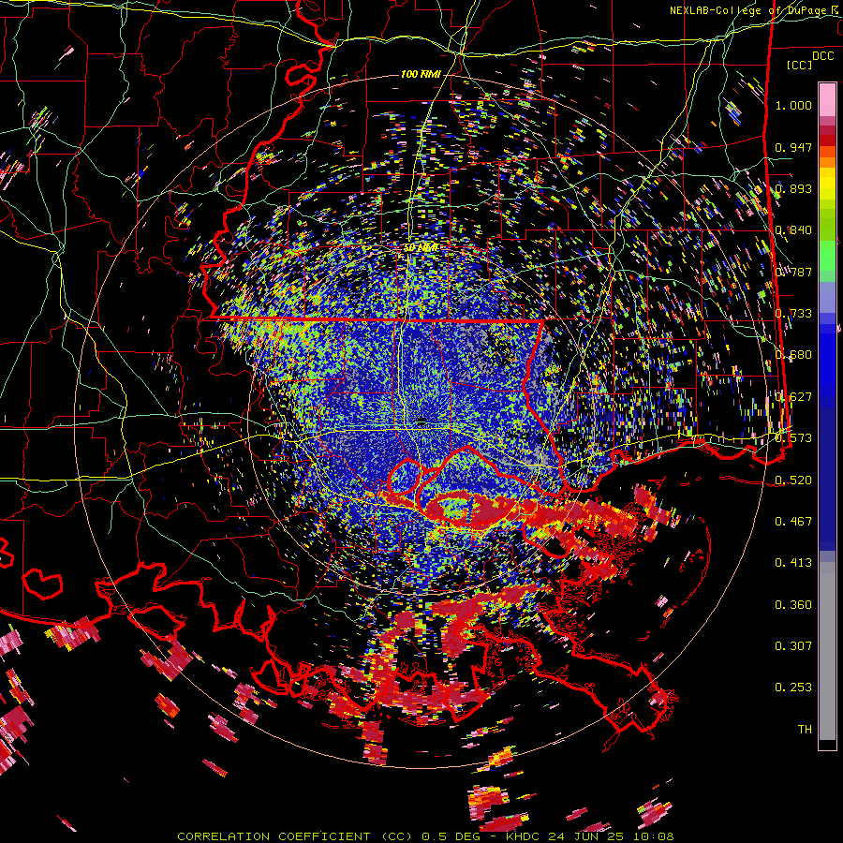843x843 pixels.
Task: Click the [CC] units label
Action: pos(800,65)
